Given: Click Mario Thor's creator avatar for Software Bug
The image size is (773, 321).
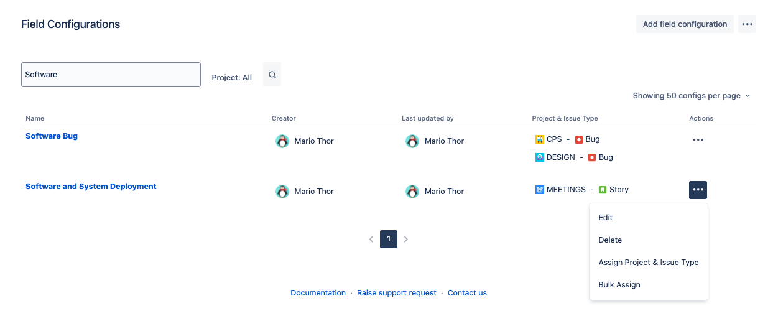Looking at the screenshot, I should pos(282,141).
